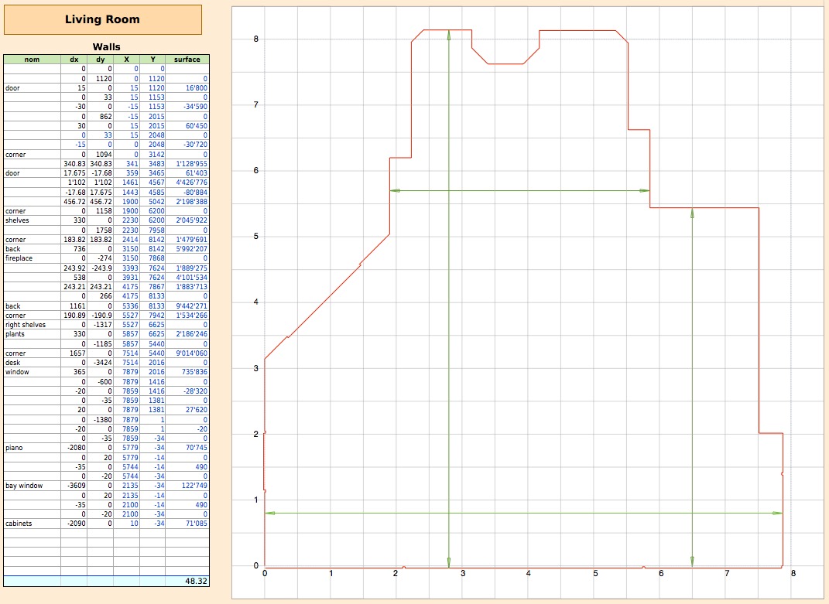This screenshot has width=829, height=604.
Task: Select the cabinets row label
Action: coord(19,523)
